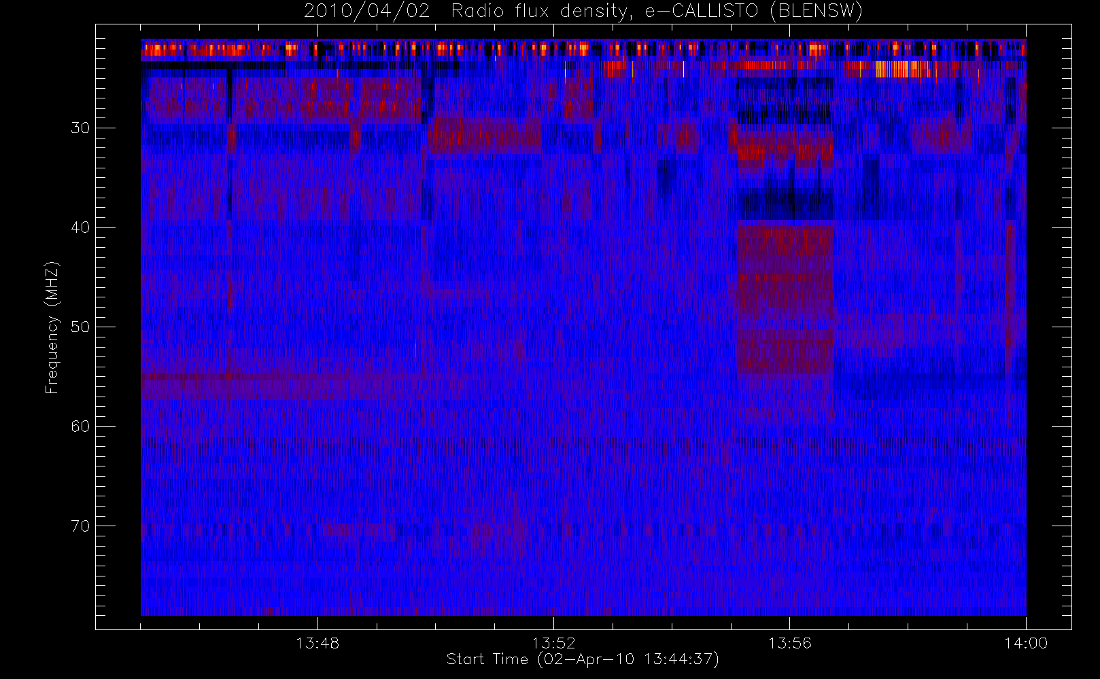Screen dimensions: 1100x679
Task: Click the '70' frequency tick label
Action: click(x=80, y=526)
